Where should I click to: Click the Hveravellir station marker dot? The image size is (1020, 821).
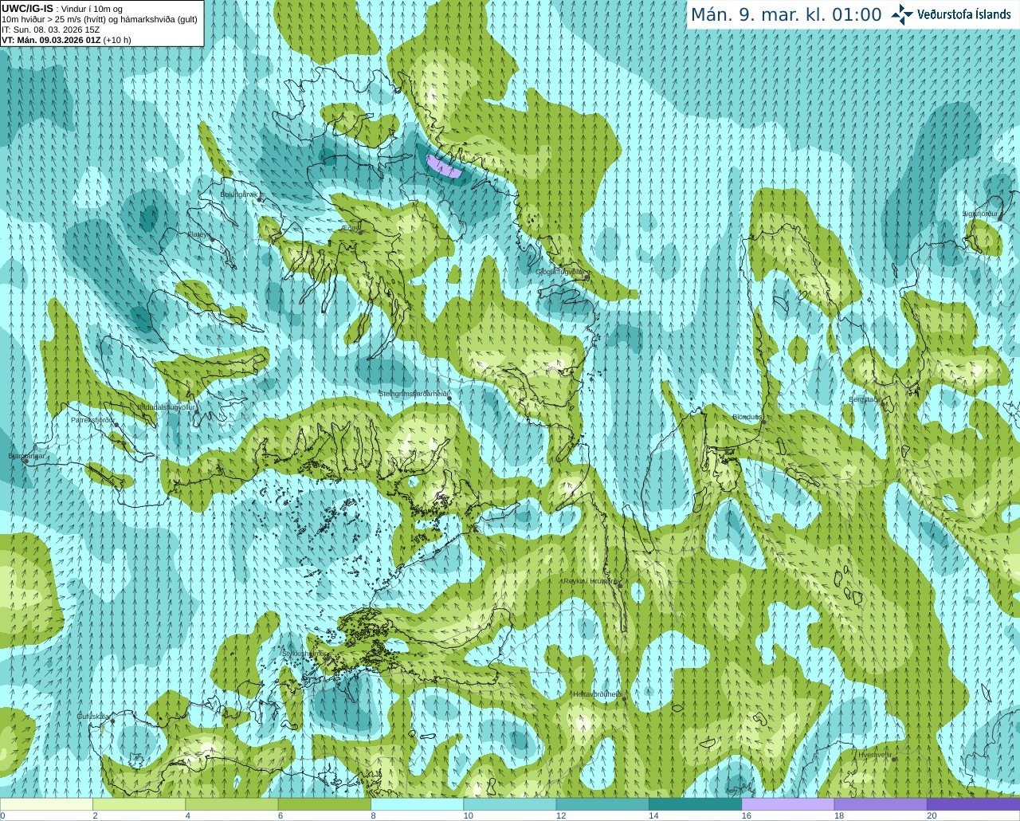click(x=893, y=759)
